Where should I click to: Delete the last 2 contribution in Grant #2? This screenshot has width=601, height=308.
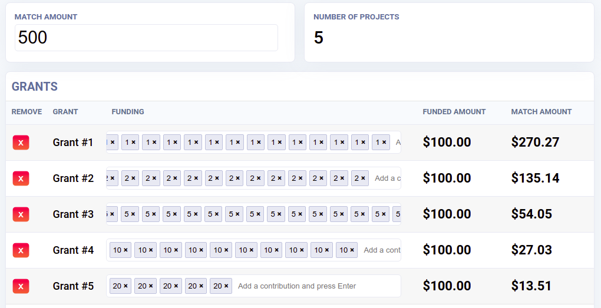(x=363, y=178)
